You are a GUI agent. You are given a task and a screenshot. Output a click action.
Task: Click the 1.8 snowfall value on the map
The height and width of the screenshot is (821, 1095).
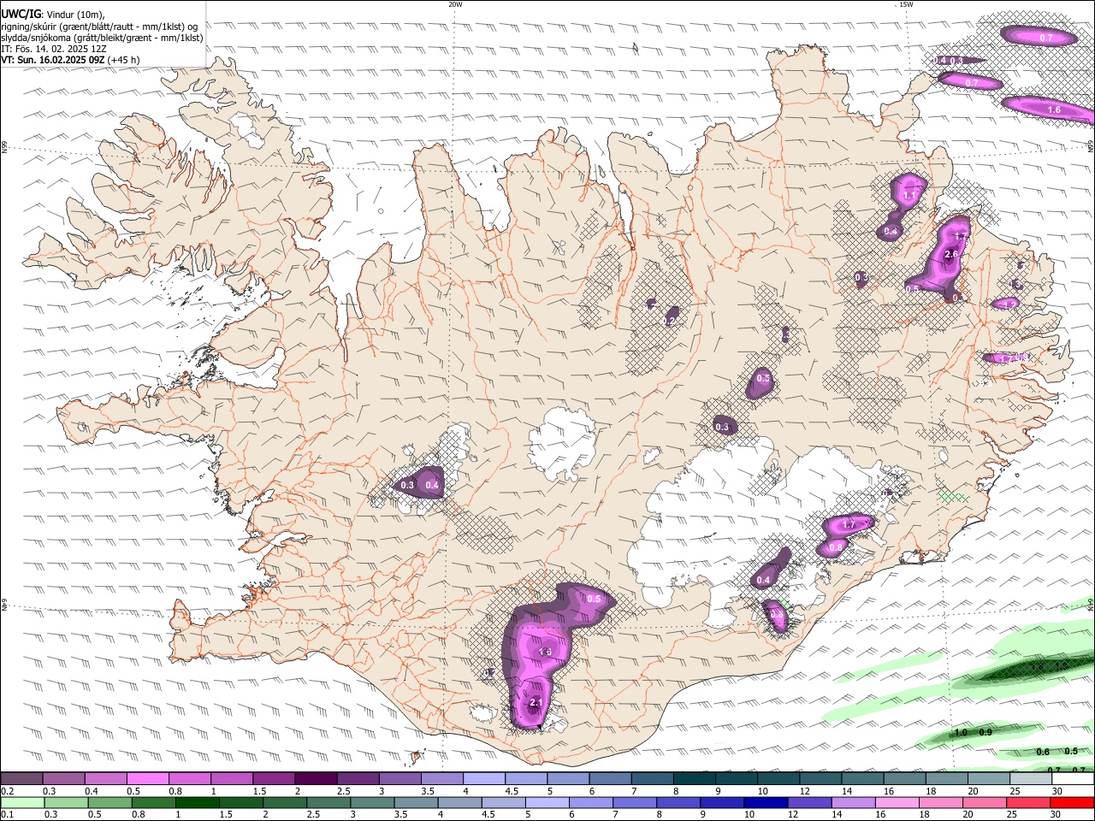[x=545, y=652]
